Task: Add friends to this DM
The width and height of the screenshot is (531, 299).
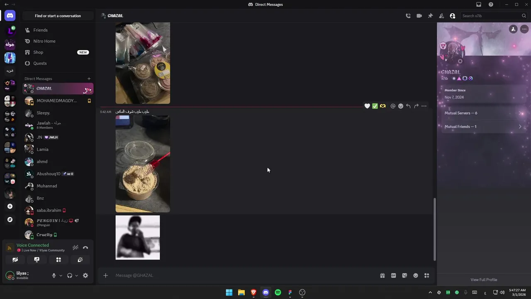Action: coord(441,16)
